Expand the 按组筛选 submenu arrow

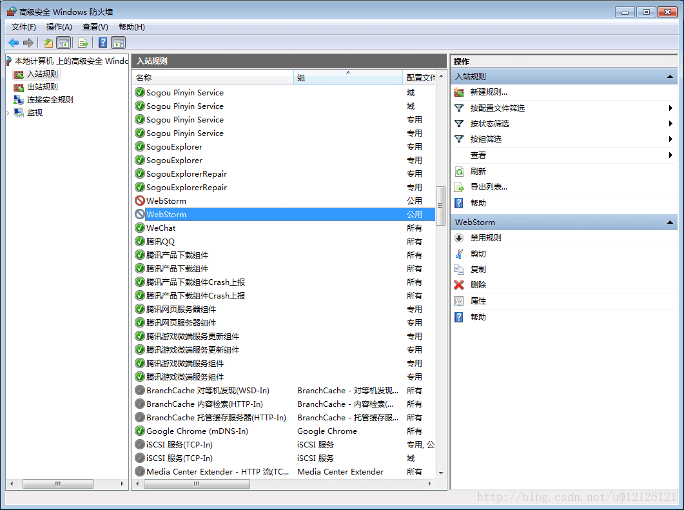coord(670,139)
